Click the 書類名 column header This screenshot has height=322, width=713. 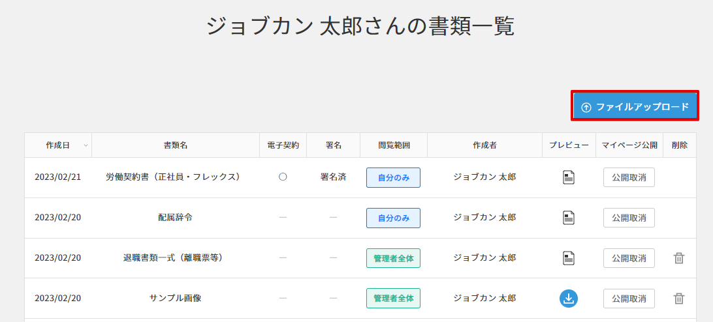tap(175, 145)
